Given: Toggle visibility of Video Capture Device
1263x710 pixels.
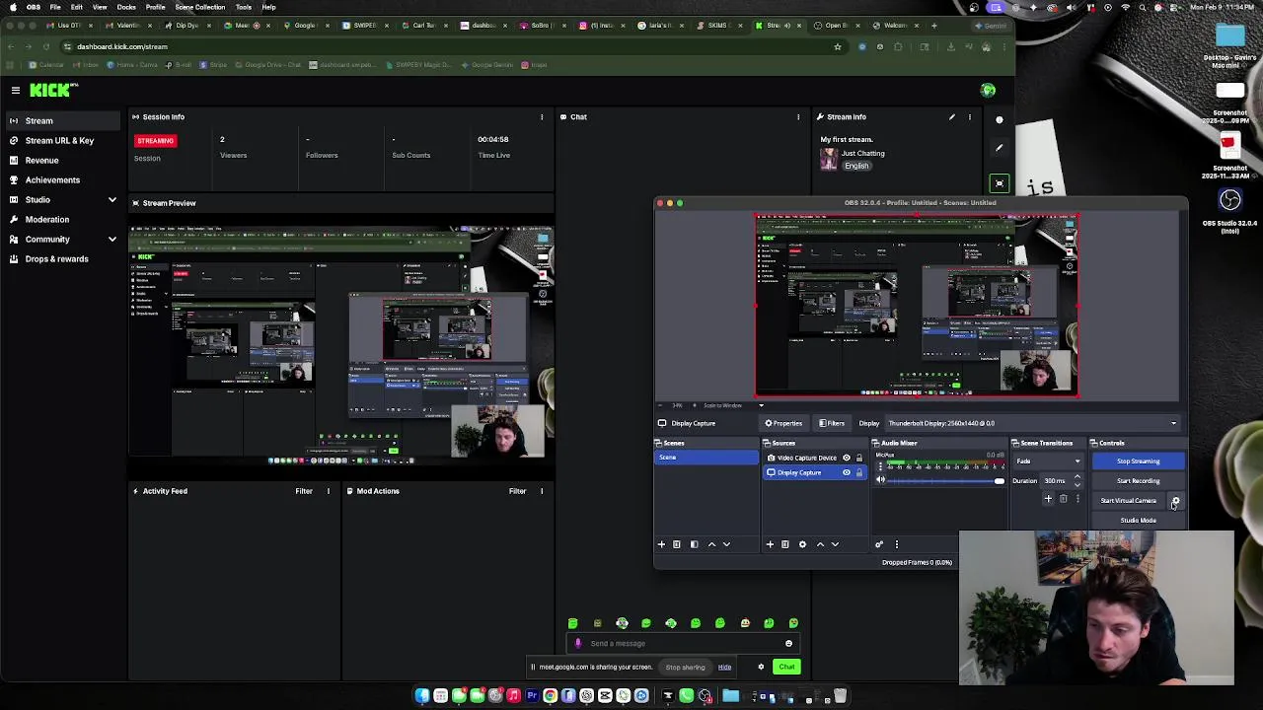Looking at the screenshot, I should pyautogui.click(x=846, y=458).
